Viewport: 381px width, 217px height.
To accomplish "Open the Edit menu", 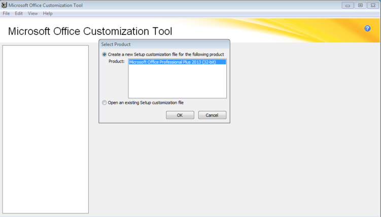I will [19, 14].
